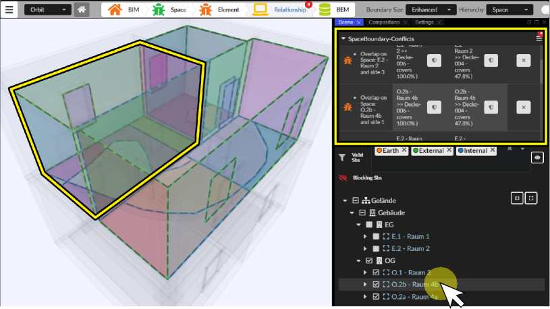550x309 pixels.
Task: Open the Orbit navigation mode dropdown
Action: coord(47,10)
